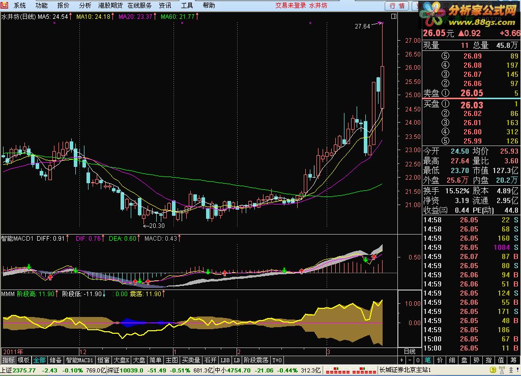Click the blue exclamation icon in status bar
This screenshot has height=376, width=521.
[518, 370]
